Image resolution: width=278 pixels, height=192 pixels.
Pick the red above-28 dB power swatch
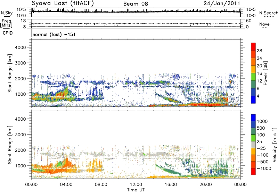point(253,46)
